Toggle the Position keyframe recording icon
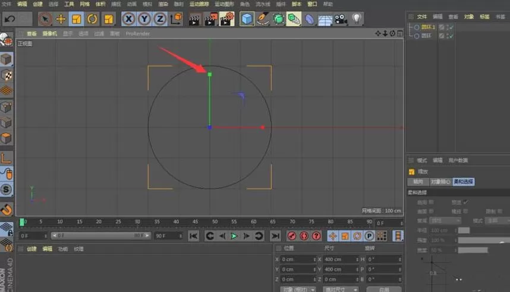Image resolution: width=510 pixels, height=292 pixels. coord(333,236)
